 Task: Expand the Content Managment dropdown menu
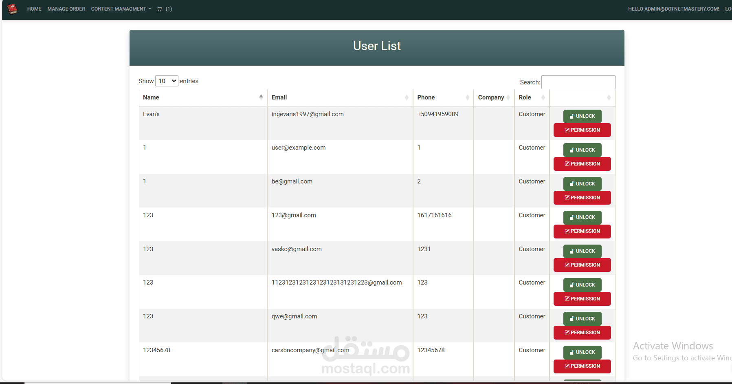tap(121, 9)
